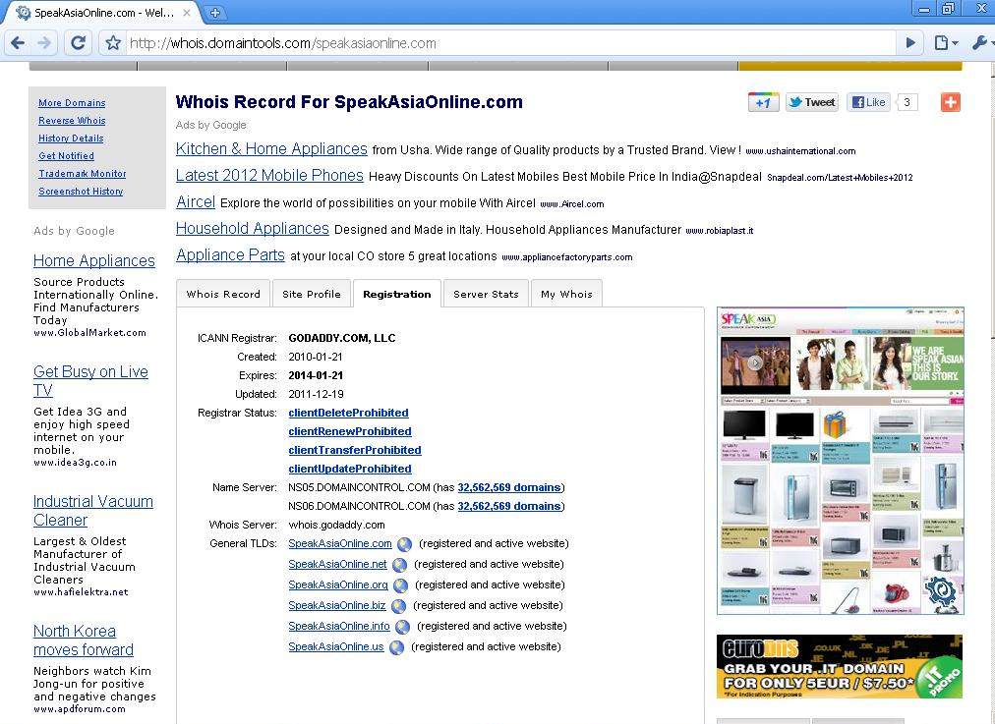Open the SpeakAsiaOnline.info TLD link
The height and width of the screenshot is (724, 995).
(339, 626)
